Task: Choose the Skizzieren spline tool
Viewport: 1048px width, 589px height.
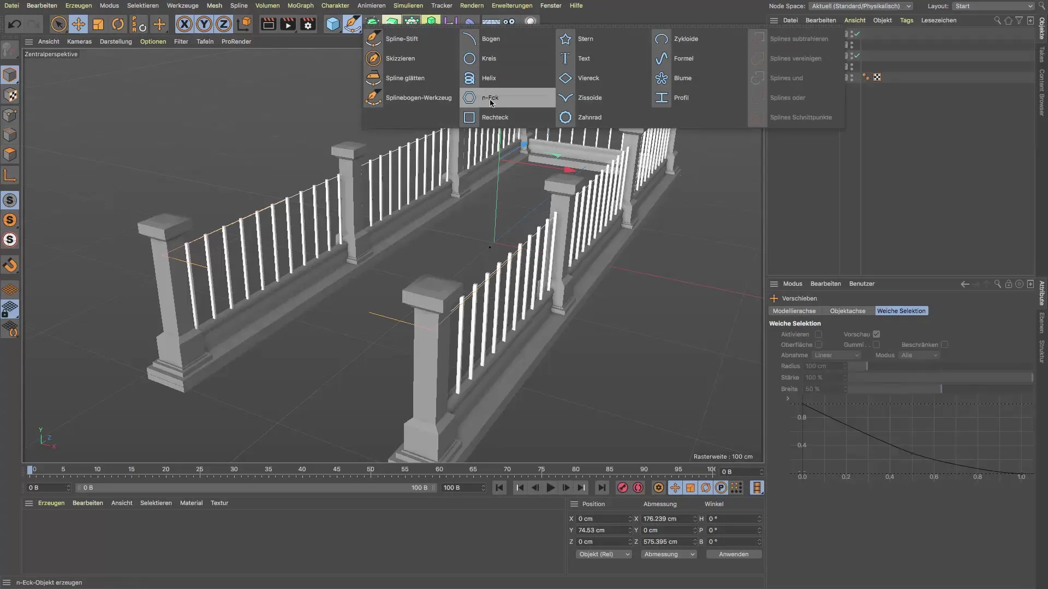Action: [x=410, y=58]
